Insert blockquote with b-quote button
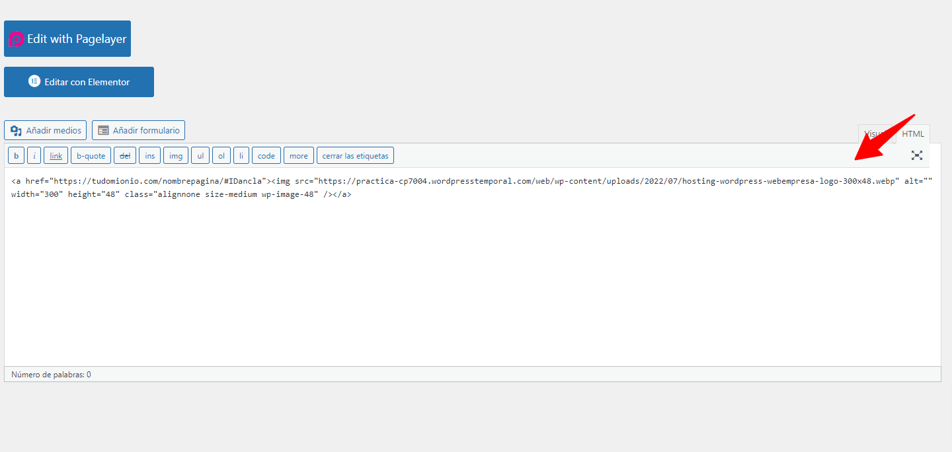The height and width of the screenshot is (452, 952). [x=91, y=156]
